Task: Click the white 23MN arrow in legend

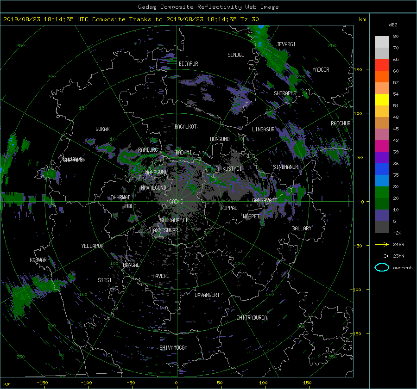Action: click(x=382, y=256)
